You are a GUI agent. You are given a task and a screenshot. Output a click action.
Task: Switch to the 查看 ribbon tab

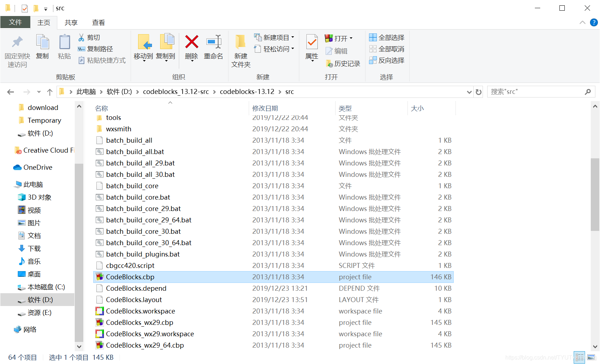99,22
